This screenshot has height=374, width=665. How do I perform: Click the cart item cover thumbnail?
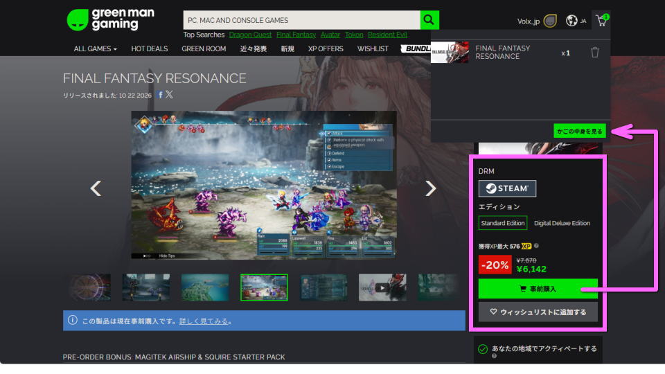(x=450, y=52)
